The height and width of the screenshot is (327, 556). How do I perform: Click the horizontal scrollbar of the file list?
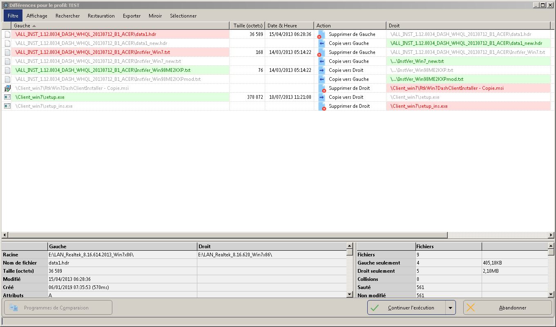tap(228, 235)
